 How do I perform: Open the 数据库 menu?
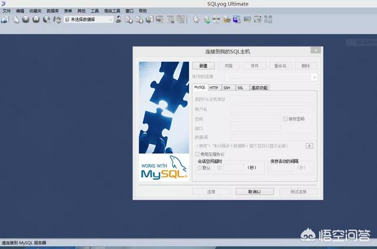click(52, 11)
